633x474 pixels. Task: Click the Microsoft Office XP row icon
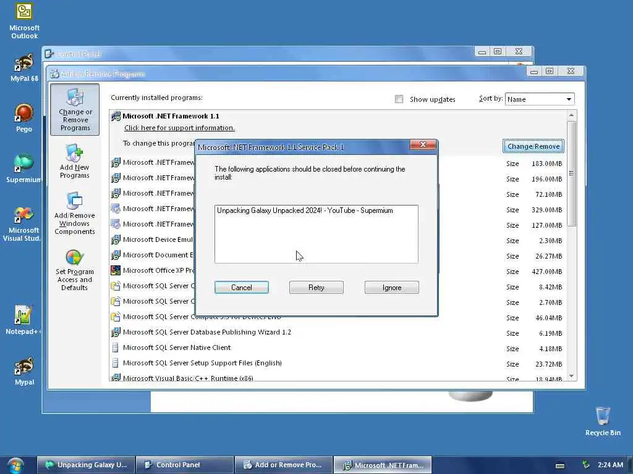coord(116,270)
